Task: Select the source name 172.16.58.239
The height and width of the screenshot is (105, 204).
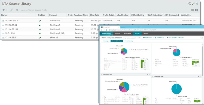Action: [x=11, y=29]
